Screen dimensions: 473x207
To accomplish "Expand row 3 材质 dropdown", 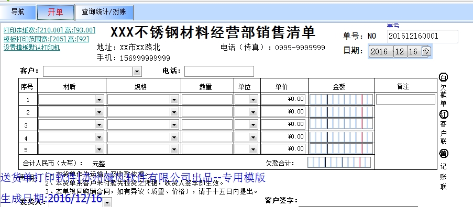I will (x=99, y=124).
